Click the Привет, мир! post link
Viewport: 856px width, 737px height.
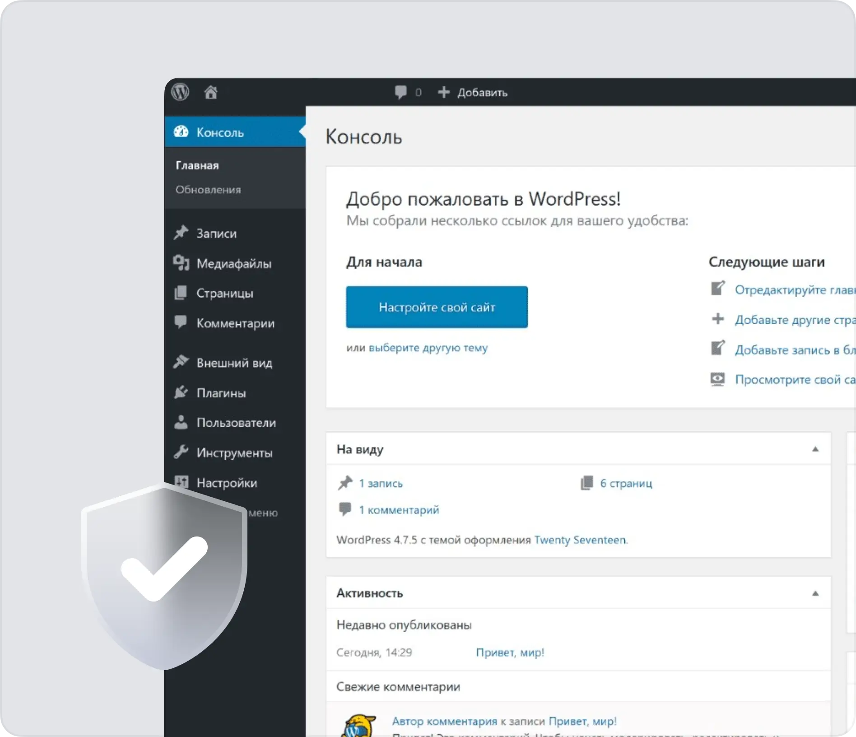click(x=510, y=652)
